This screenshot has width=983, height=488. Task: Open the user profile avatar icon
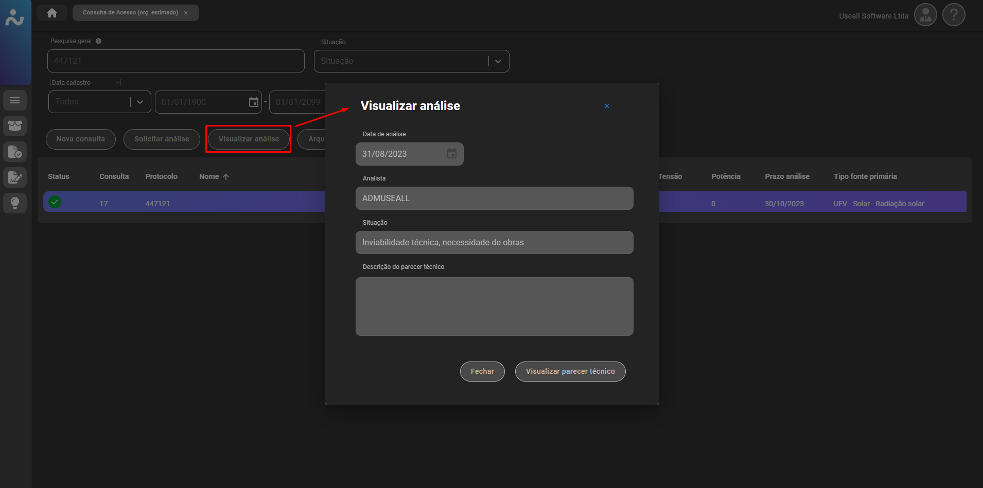[x=925, y=15]
